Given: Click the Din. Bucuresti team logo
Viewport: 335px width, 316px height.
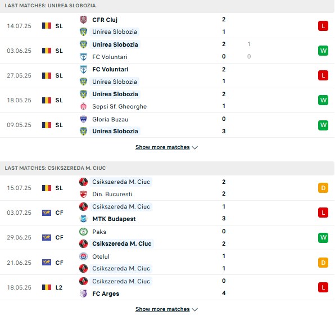Looking at the screenshot, I should pyautogui.click(x=83, y=194).
